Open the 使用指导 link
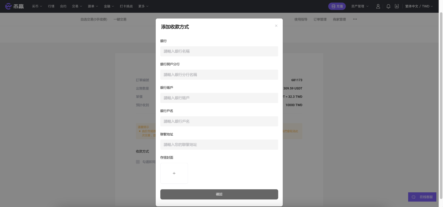Screen dimensions: 443x207 tap(301, 19)
